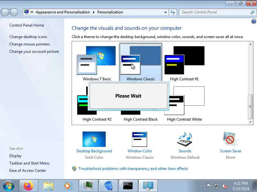The width and height of the screenshot is (257, 192).
Task: Open the Sounds icon with music notes
Action: point(185,139)
